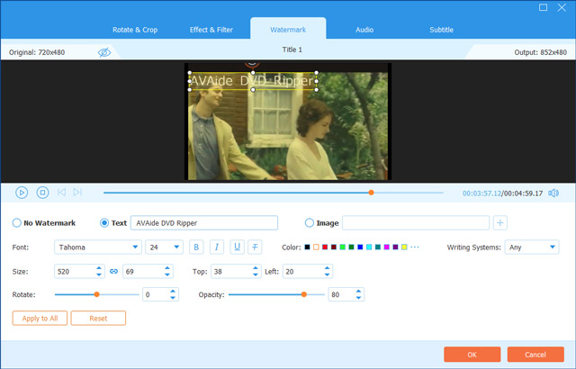Select Image watermark radio button

pos(310,223)
